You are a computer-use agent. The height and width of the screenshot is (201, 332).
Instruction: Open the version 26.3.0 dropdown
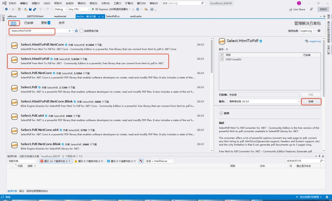(x=264, y=101)
